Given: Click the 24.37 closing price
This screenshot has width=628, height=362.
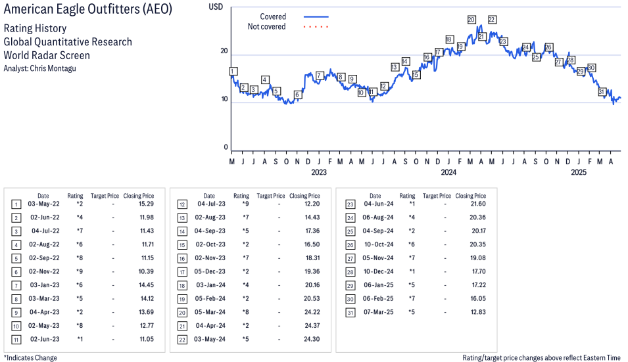Looking at the screenshot, I should (x=312, y=326).
